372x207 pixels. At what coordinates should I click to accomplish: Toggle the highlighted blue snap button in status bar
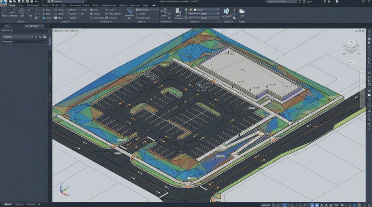point(284,205)
